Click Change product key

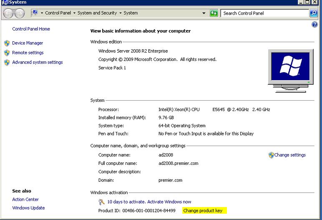pos(203,211)
